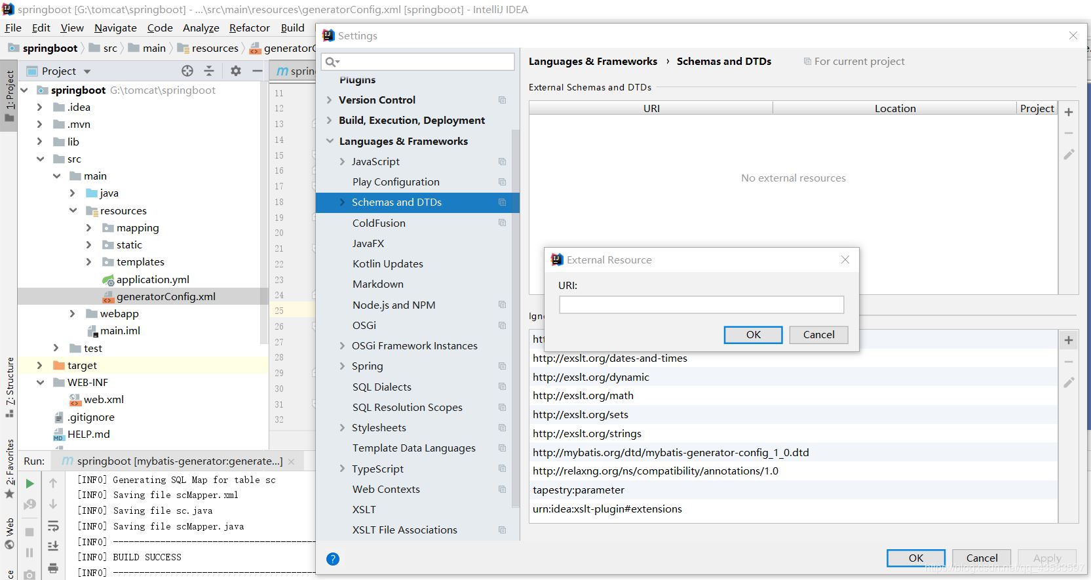1091x580 pixels.
Task: Add an ignored schema URI with plus
Action: click(1069, 340)
